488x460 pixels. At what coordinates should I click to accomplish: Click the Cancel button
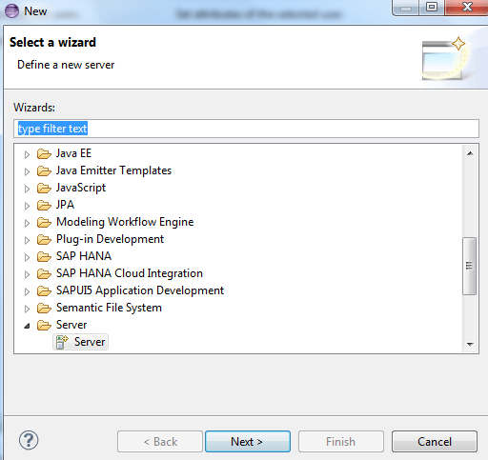[435, 442]
